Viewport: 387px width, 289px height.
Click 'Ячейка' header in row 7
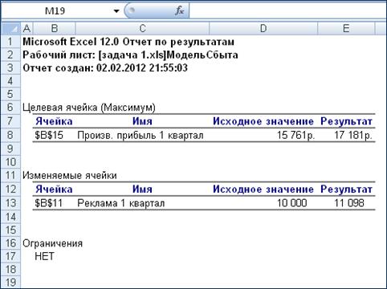pos(54,121)
